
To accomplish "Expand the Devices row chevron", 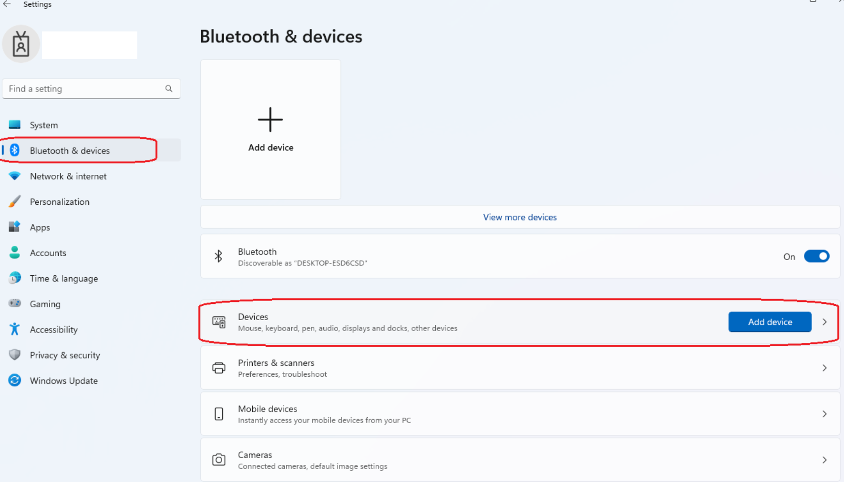I will click(824, 322).
